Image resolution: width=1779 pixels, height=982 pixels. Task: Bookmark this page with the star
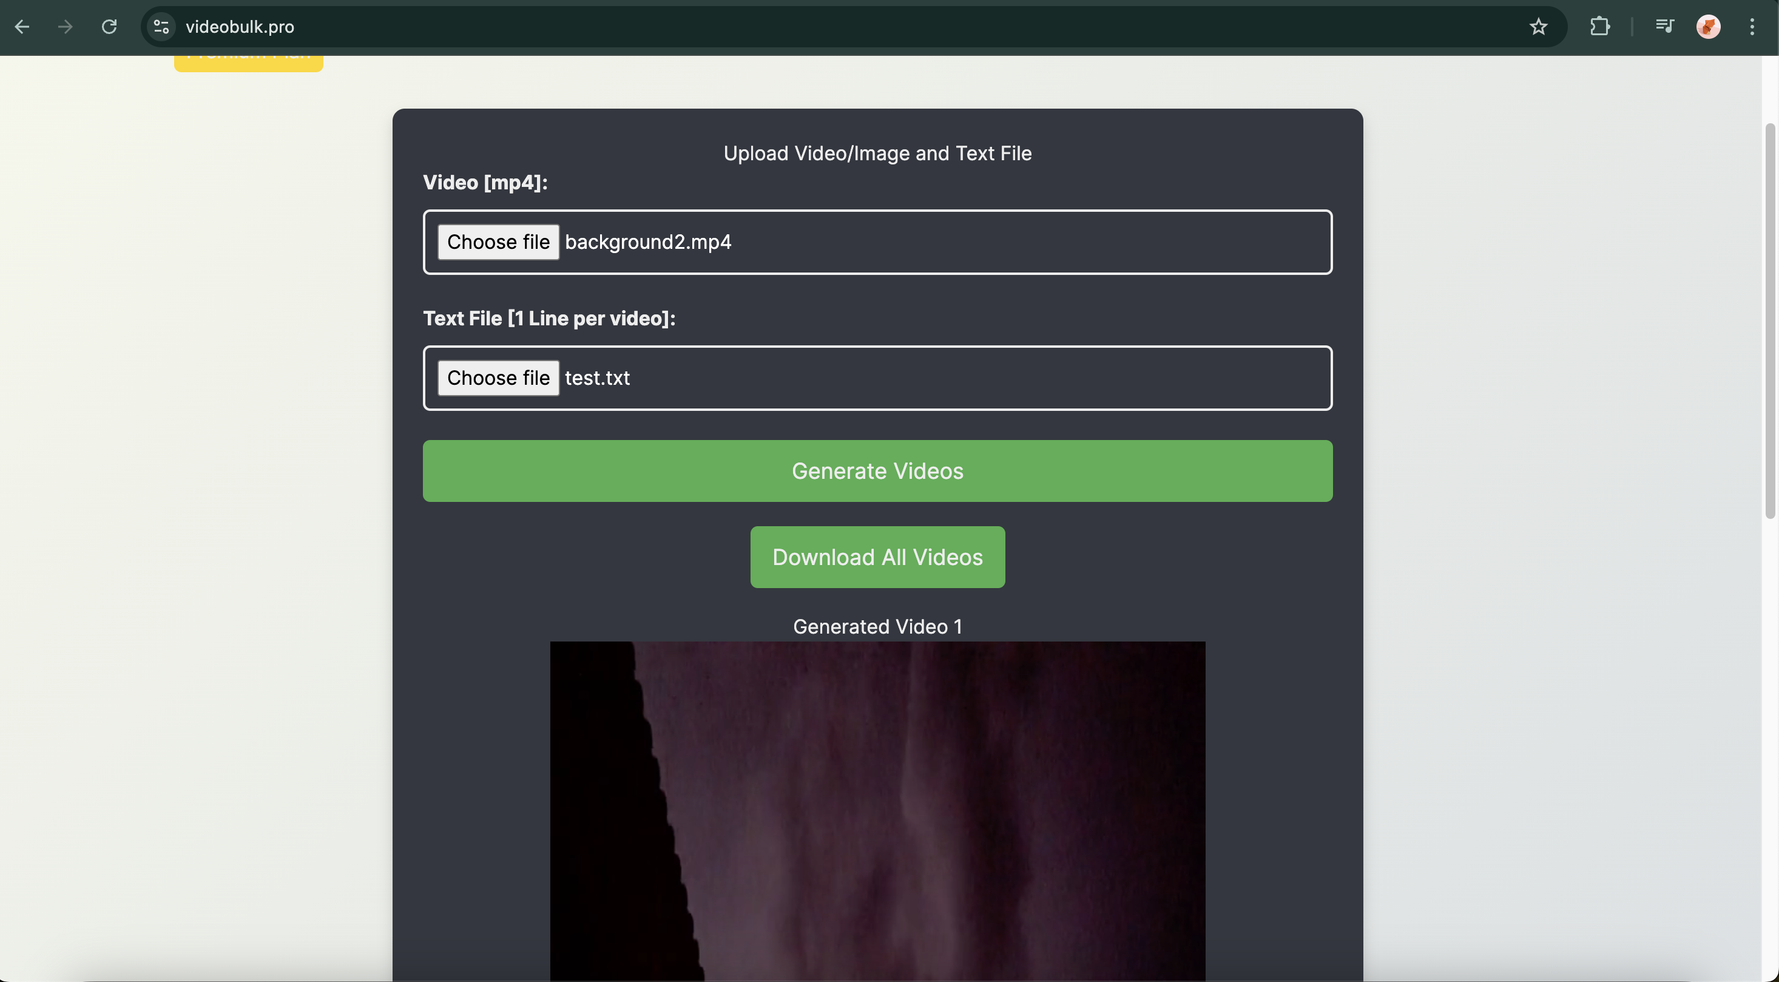tap(1538, 27)
